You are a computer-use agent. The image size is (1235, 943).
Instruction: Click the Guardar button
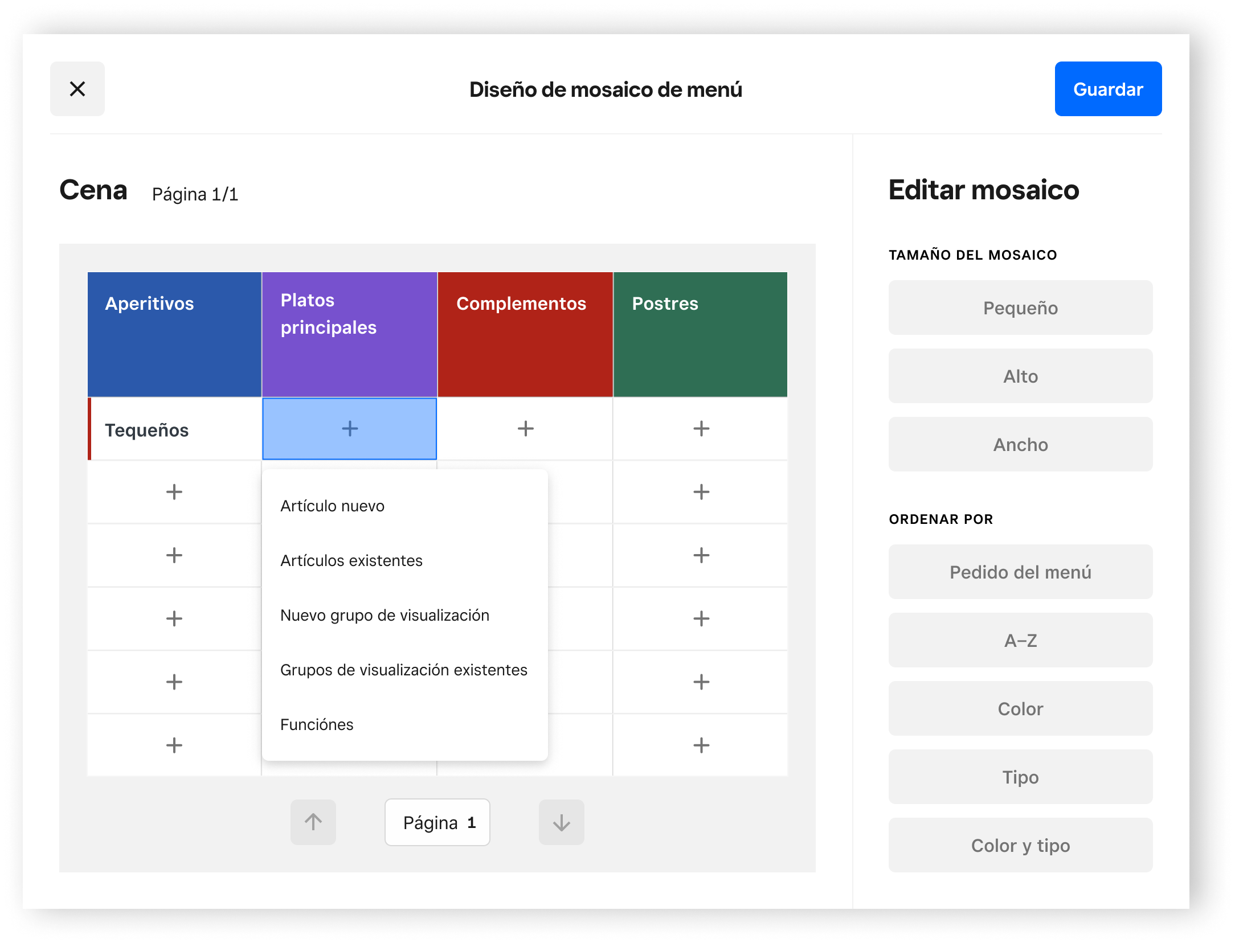1107,89
